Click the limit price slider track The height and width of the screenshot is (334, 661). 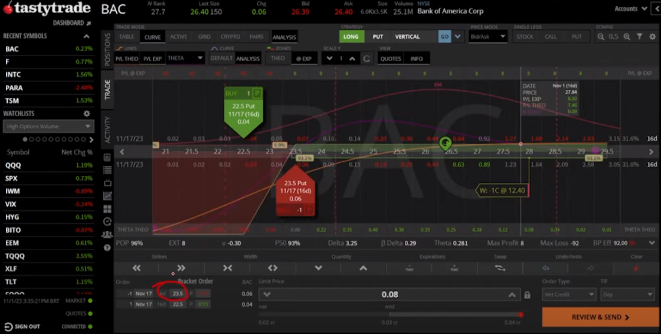389,314
